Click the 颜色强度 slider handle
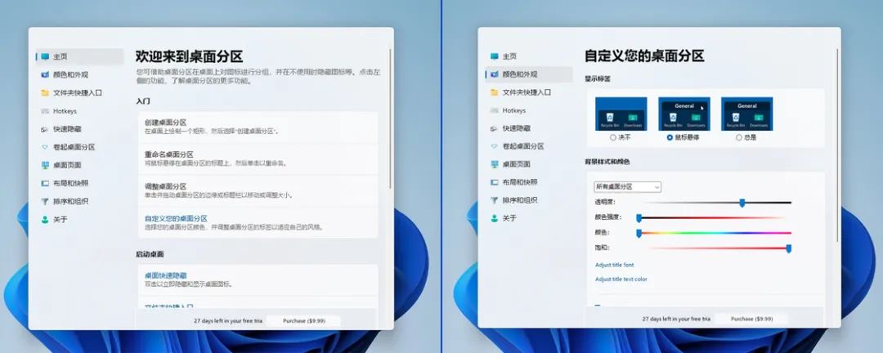This screenshot has width=883, height=353. 639,218
